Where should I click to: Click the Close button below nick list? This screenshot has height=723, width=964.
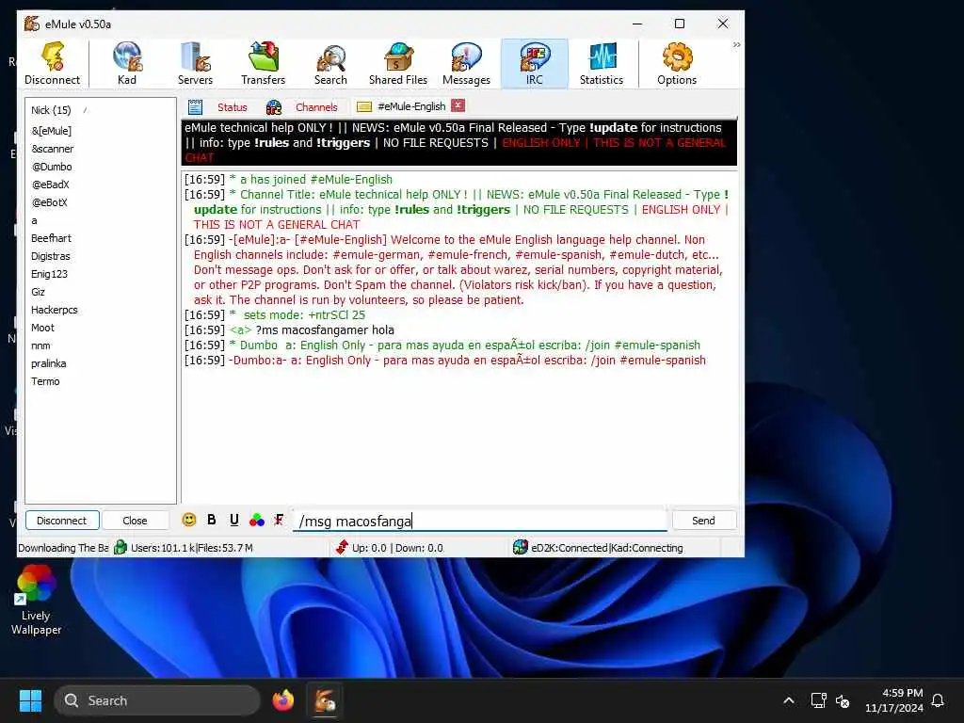pyautogui.click(x=135, y=521)
